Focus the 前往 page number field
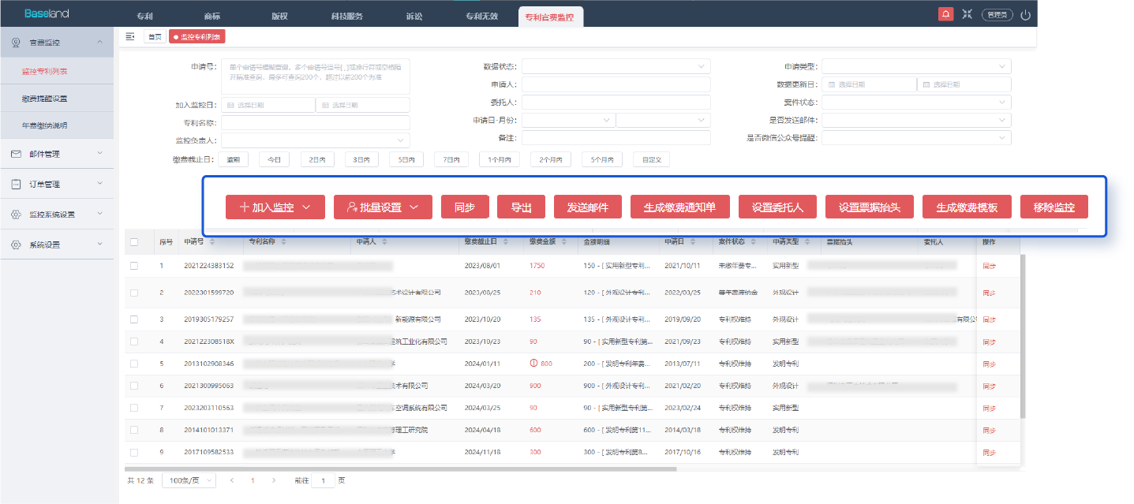 pyautogui.click(x=323, y=480)
